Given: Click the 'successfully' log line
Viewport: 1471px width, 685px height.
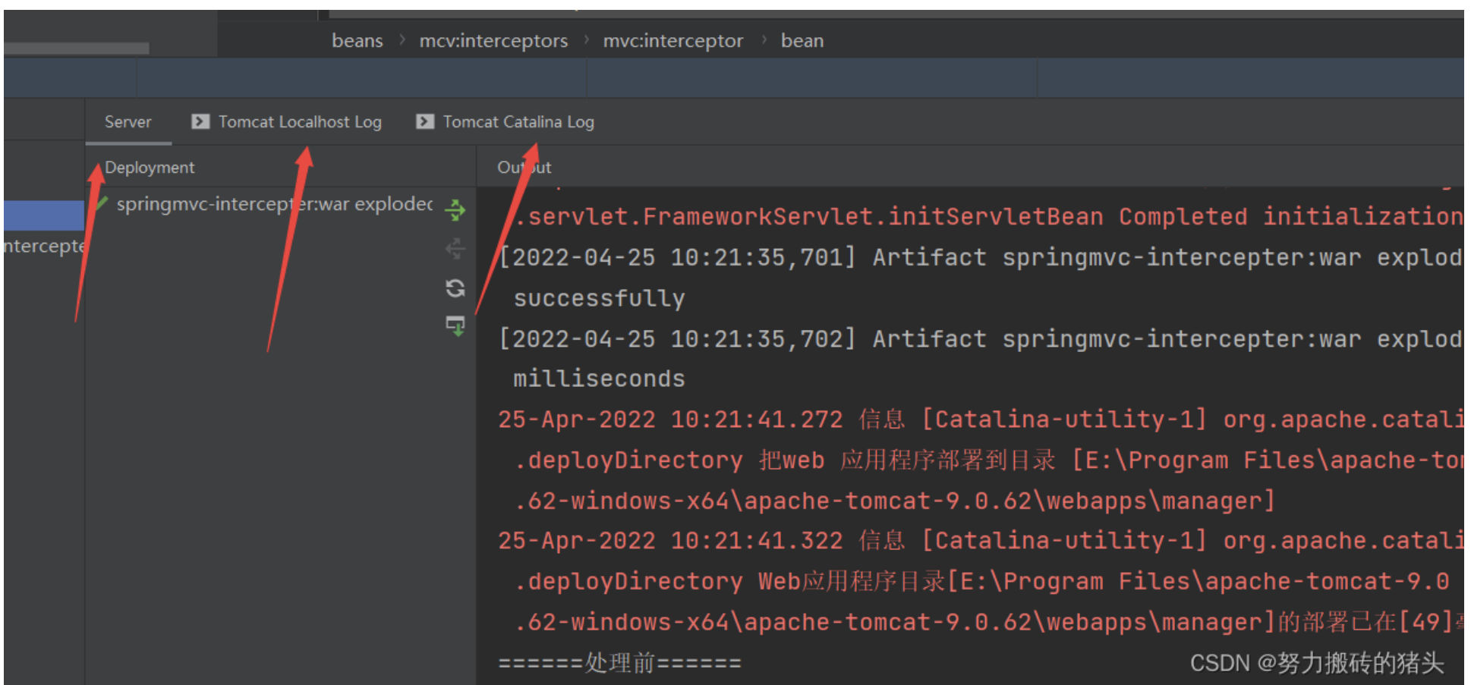Looking at the screenshot, I should [599, 298].
